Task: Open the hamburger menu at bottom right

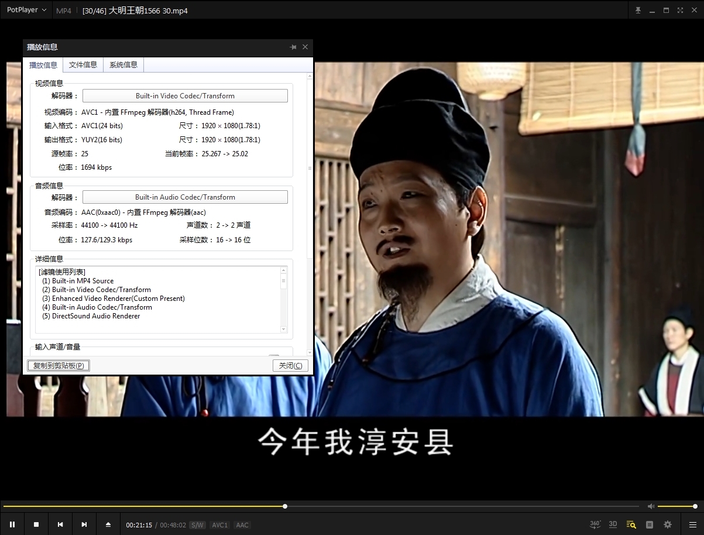Action: [693, 524]
